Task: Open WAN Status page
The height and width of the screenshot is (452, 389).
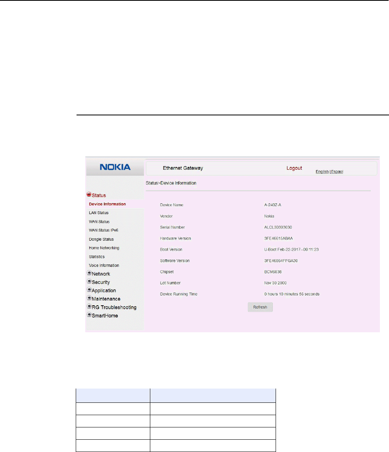Action: (99, 222)
